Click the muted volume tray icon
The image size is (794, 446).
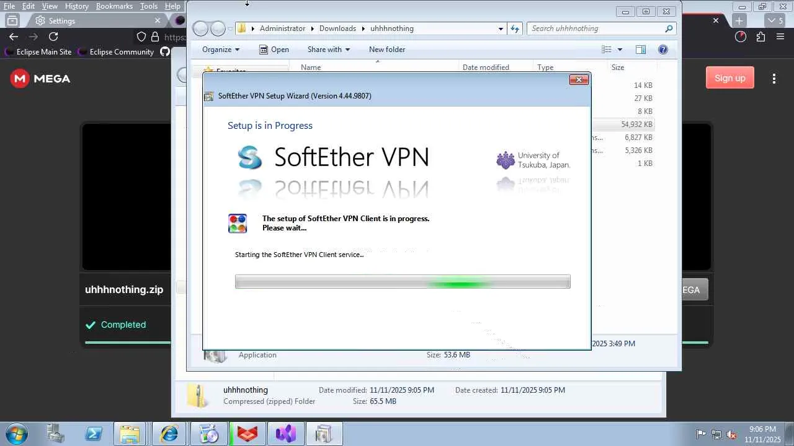pyautogui.click(x=732, y=434)
